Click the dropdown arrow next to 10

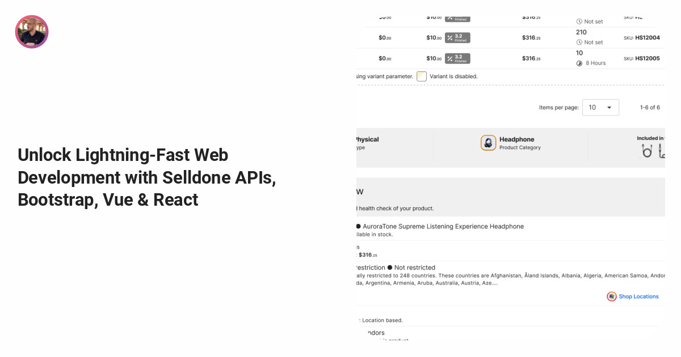coord(609,108)
